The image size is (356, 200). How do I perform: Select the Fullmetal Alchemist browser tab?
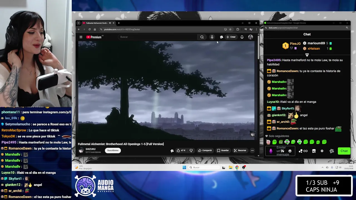(x=98, y=23)
